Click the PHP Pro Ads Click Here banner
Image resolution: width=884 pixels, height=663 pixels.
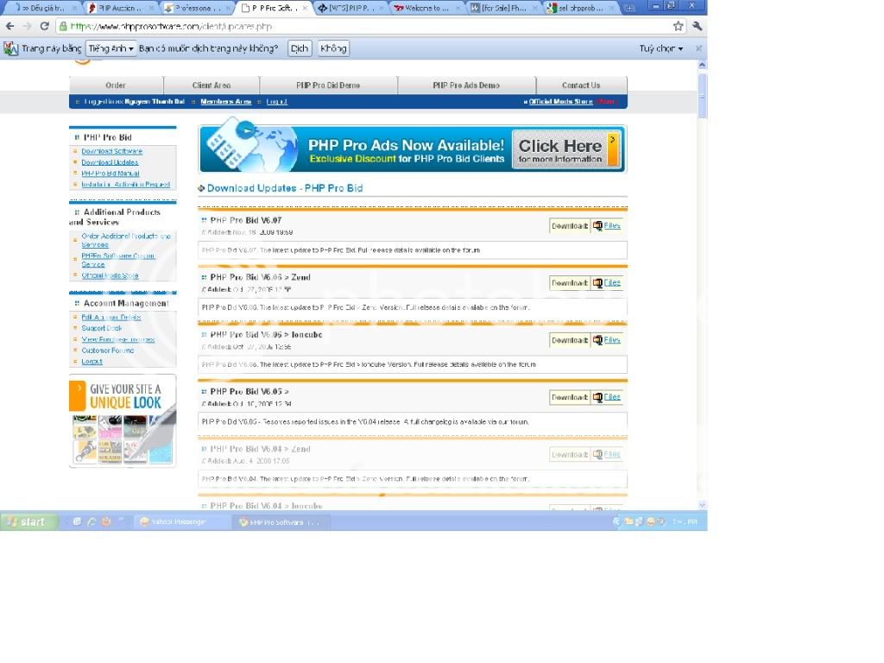pyautogui.click(x=565, y=150)
